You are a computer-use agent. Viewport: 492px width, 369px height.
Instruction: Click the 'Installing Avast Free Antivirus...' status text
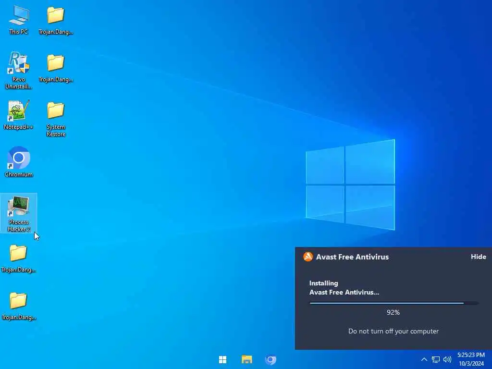[x=344, y=288]
